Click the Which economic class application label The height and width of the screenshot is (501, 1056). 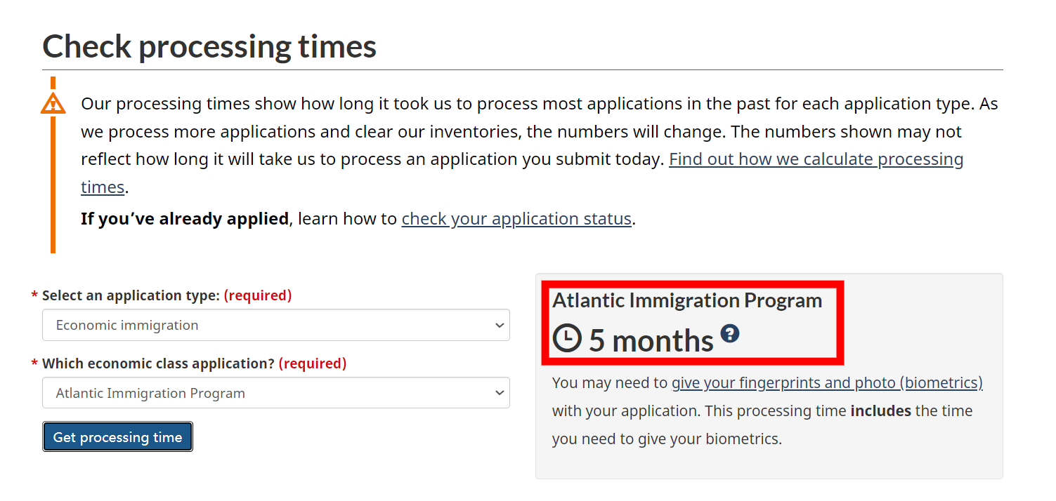click(x=158, y=364)
